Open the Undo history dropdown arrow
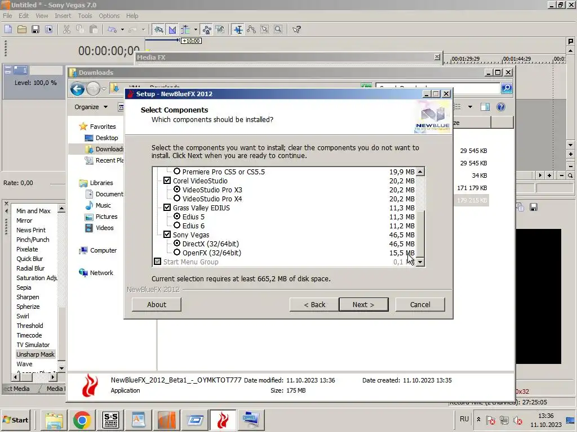The width and height of the screenshot is (577, 432). point(122,29)
